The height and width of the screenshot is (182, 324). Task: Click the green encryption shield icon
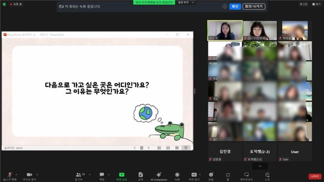tap(4, 4)
